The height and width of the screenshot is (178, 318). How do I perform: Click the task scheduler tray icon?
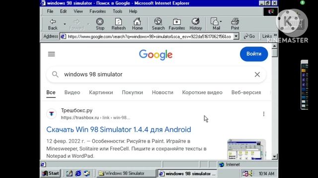tap(245, 174)
